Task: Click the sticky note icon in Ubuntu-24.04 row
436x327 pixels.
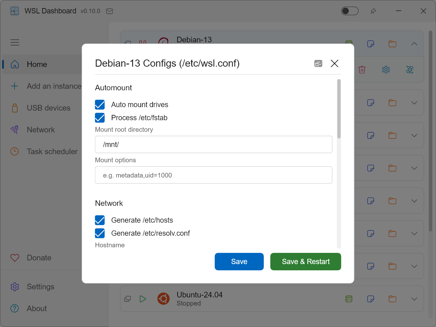Action: 371,299
